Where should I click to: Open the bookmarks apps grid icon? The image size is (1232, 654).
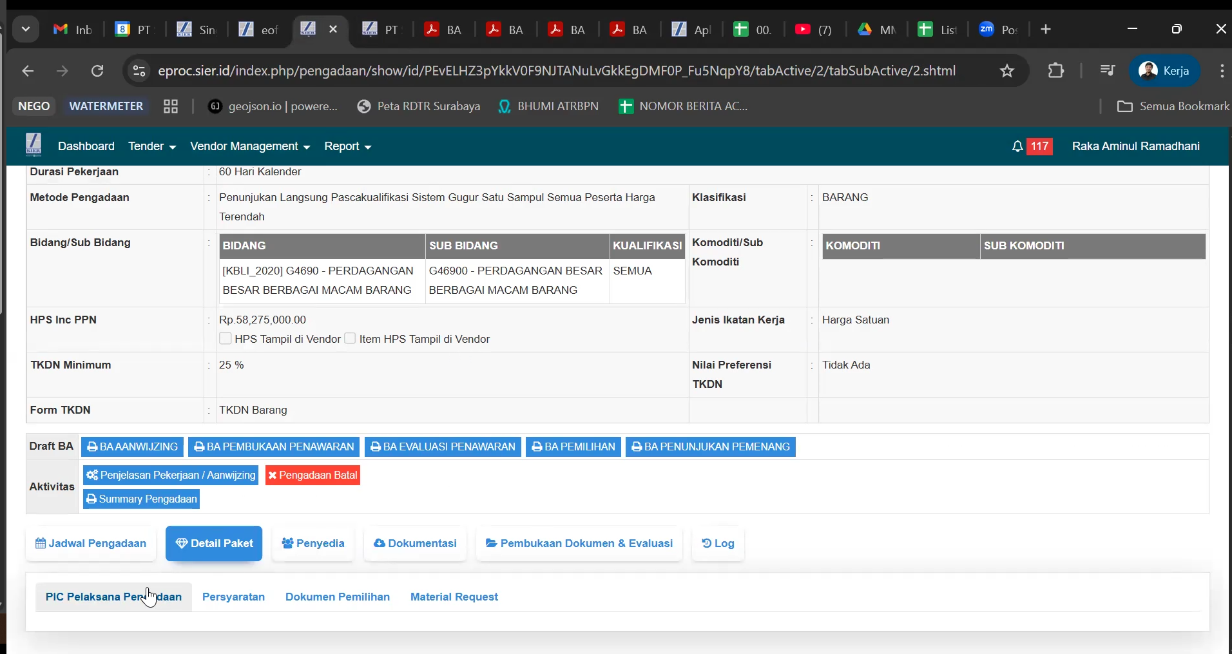[x=171, y=107]
